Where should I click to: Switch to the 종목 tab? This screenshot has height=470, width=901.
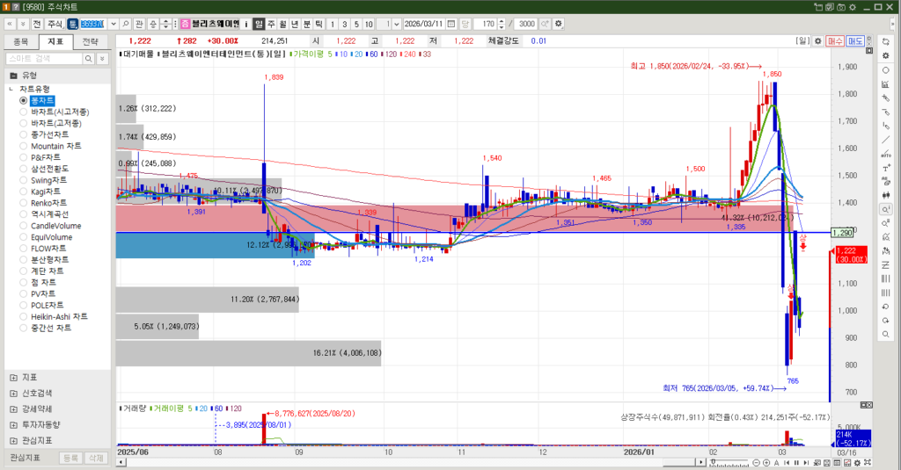tap(22, 41)
